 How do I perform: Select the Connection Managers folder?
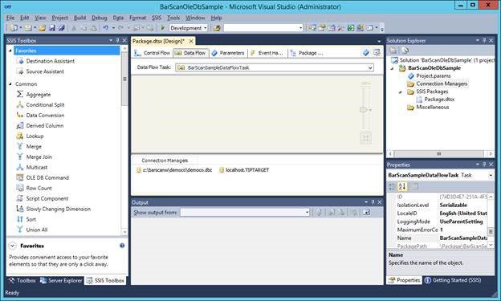[x=442, y=83]
